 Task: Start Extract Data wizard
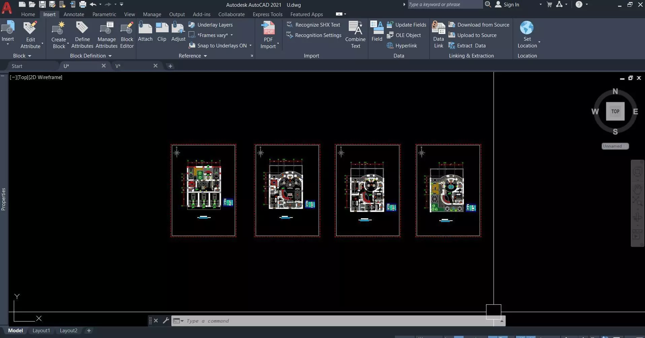(x=467, y=46)
